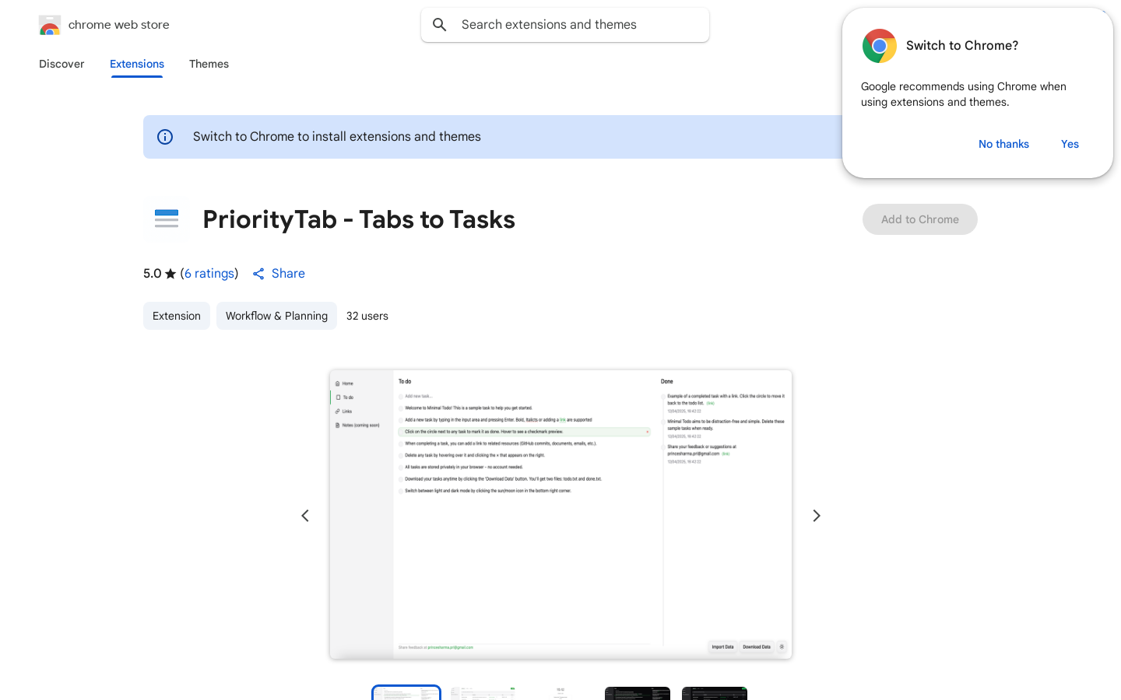Image resolution: width=1121 pixels, height=700 pixels.
Task: Select the Extensions tab
Action: pyautogui.click(x=137, y=64)
